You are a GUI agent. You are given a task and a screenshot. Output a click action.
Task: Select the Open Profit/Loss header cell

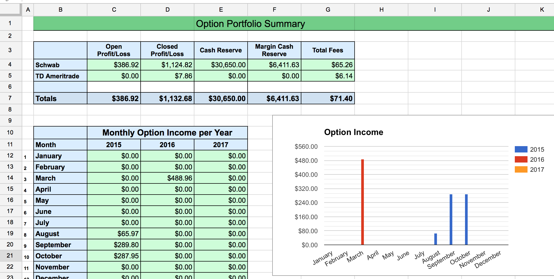(x=114, y=50)
